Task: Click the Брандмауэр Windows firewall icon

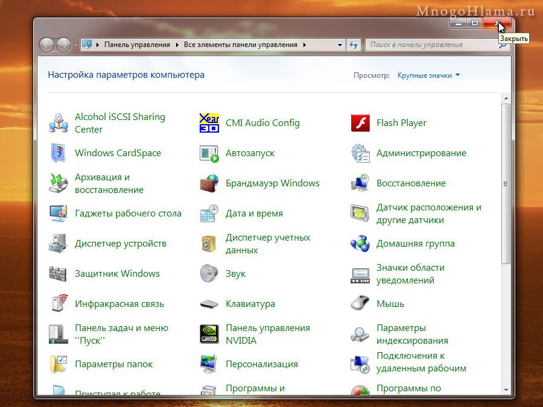Action: (x=209, y=183)
